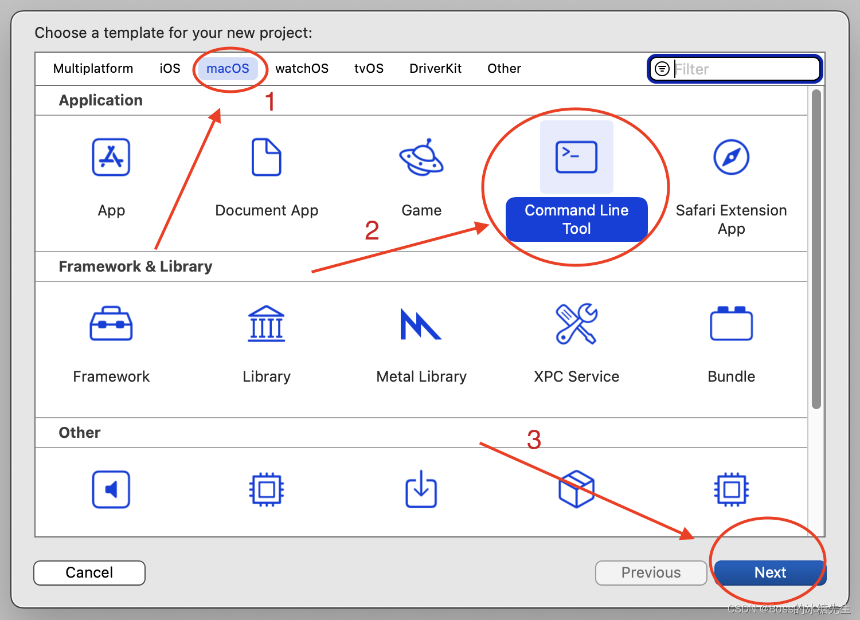The height and width of the screenshot is (620, 860).
Task: Choose the Safari Extension App compass icon
Action: (732, 157)
